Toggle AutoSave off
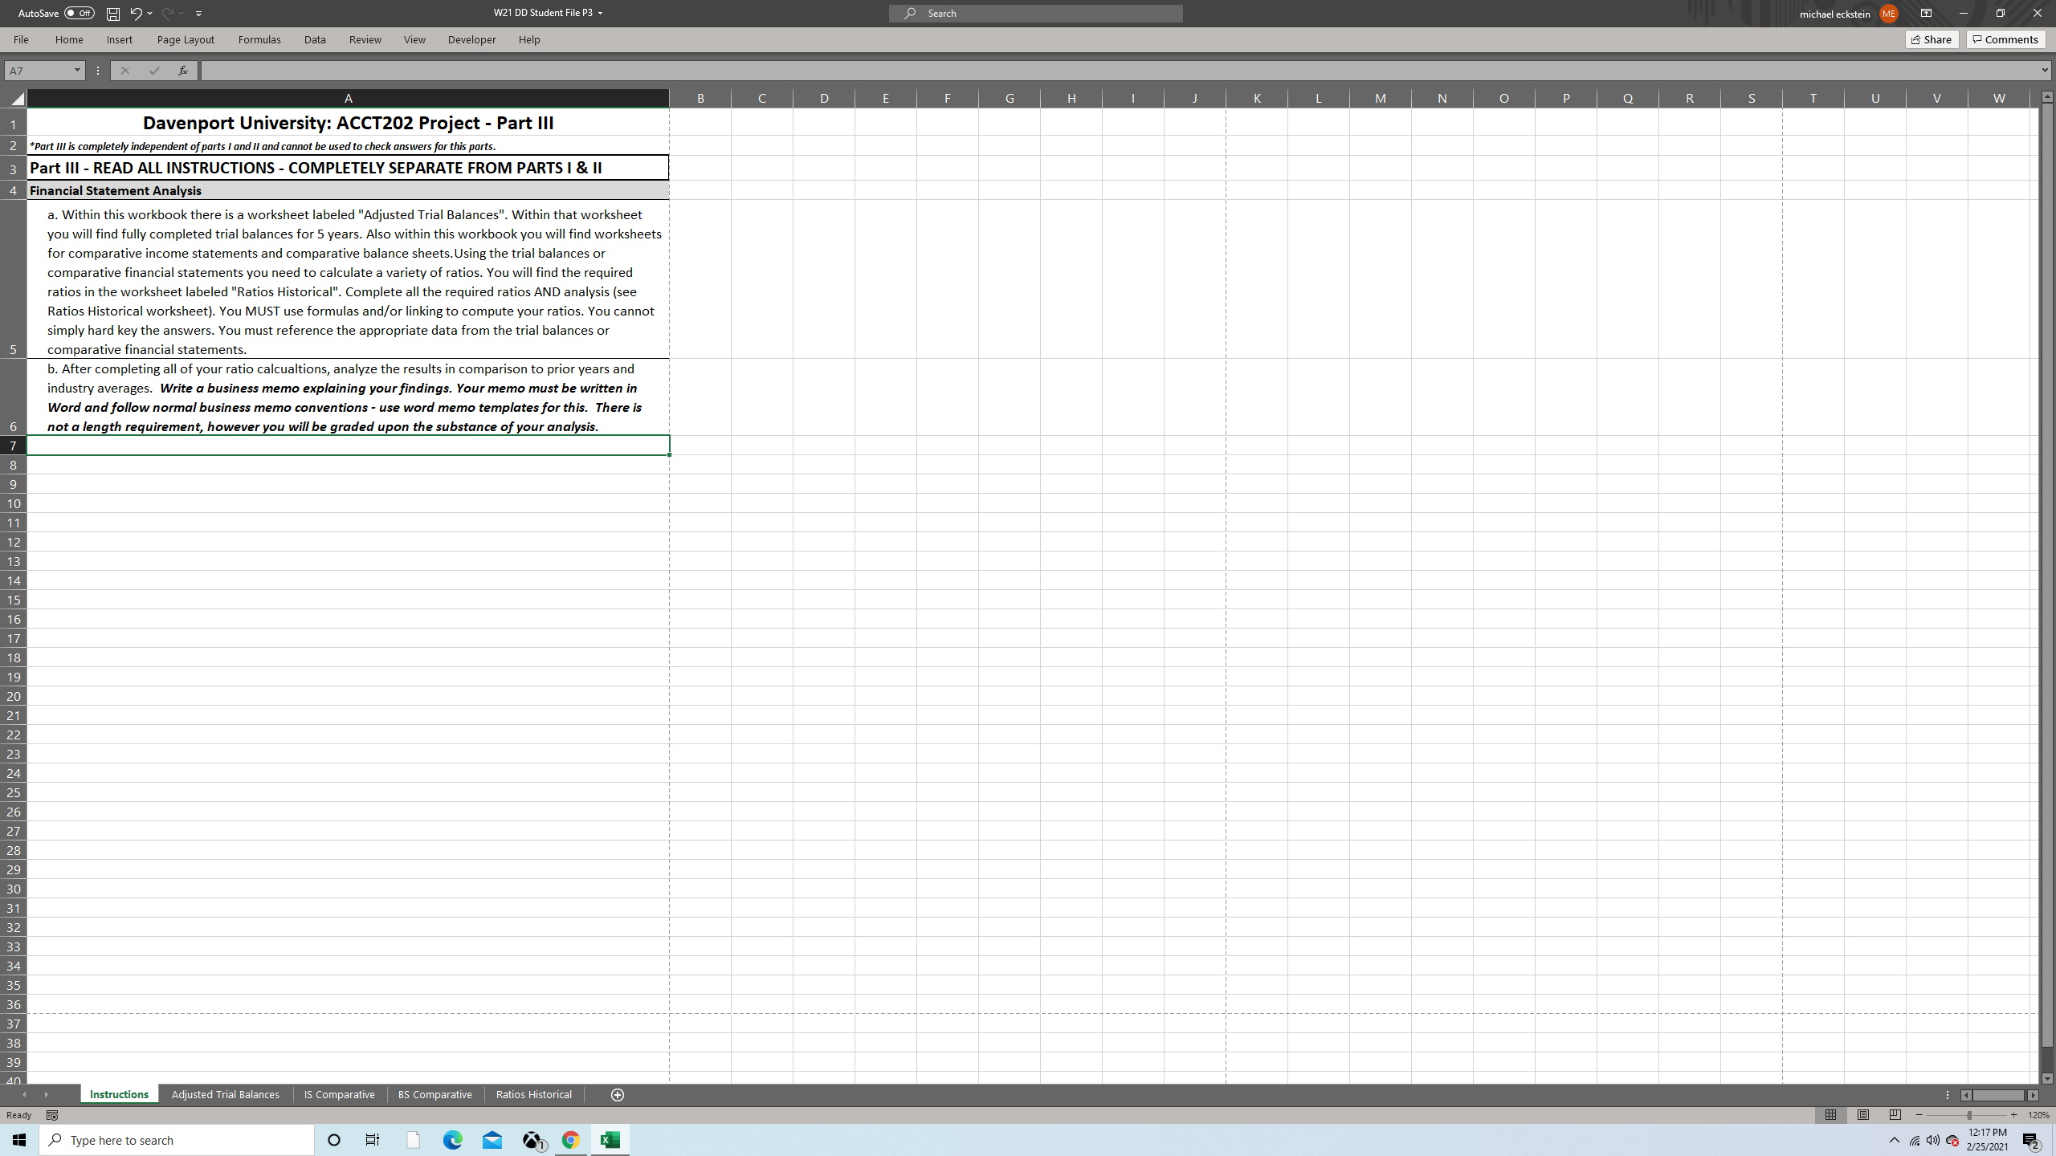 [79, 13]
